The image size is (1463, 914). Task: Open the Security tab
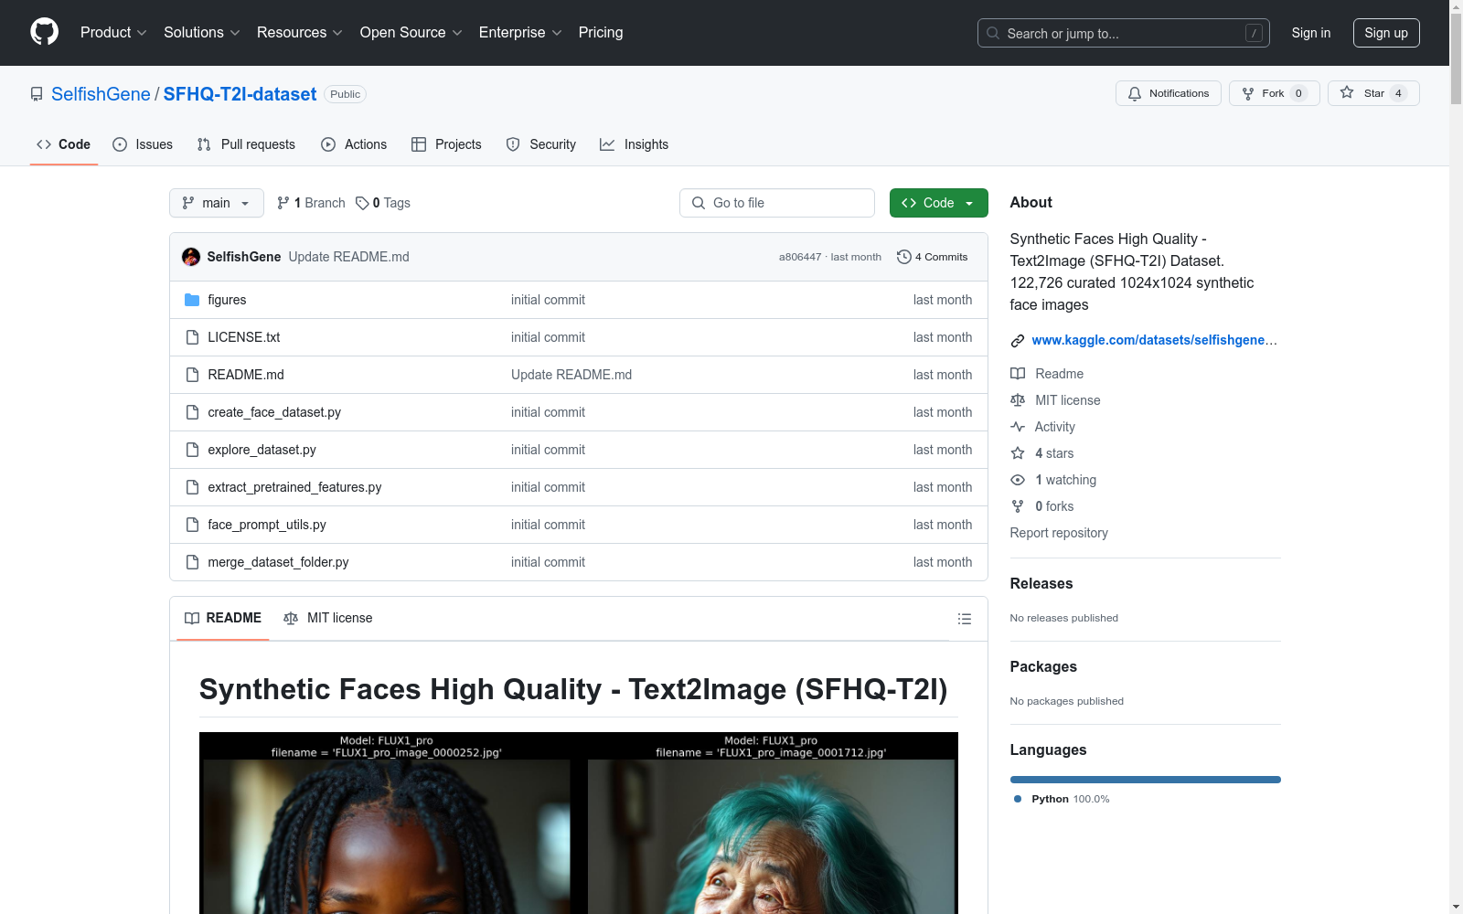pos(541,144)
